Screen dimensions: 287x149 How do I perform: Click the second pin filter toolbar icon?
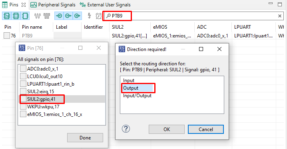(16, 16)
